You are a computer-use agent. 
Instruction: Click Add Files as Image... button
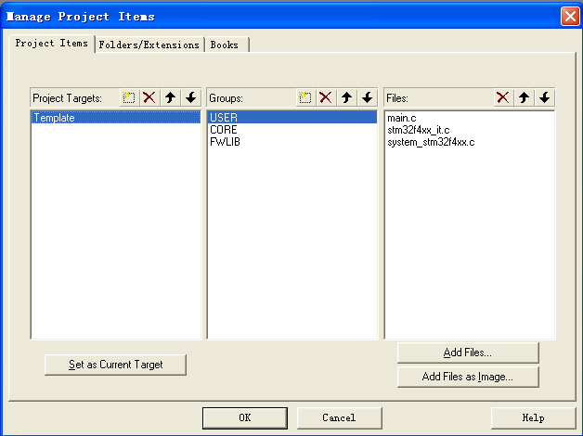[468, 377]
